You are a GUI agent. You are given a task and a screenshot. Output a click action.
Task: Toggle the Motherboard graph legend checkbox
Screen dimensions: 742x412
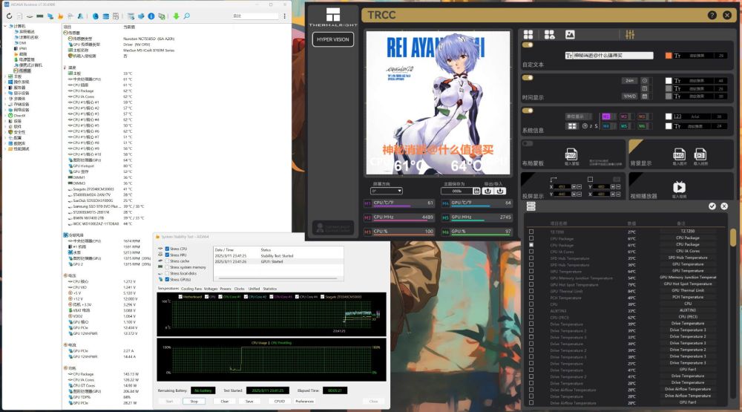pos(180,297)
